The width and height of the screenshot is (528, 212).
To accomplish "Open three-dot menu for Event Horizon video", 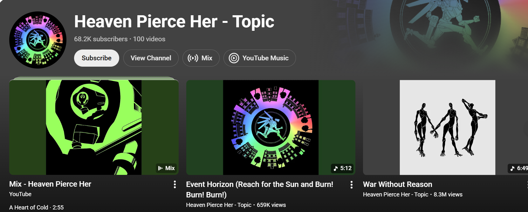I will tap(351, 185).
